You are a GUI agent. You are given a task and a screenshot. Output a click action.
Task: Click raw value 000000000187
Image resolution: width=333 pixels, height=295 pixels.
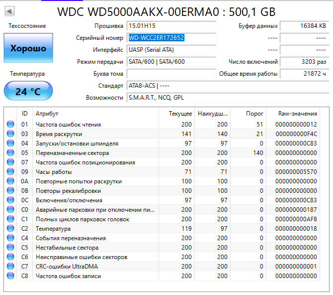pos(296,210)
